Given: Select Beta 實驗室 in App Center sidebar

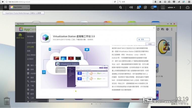Looking at the screenshot, I should [x=31, y=55].
